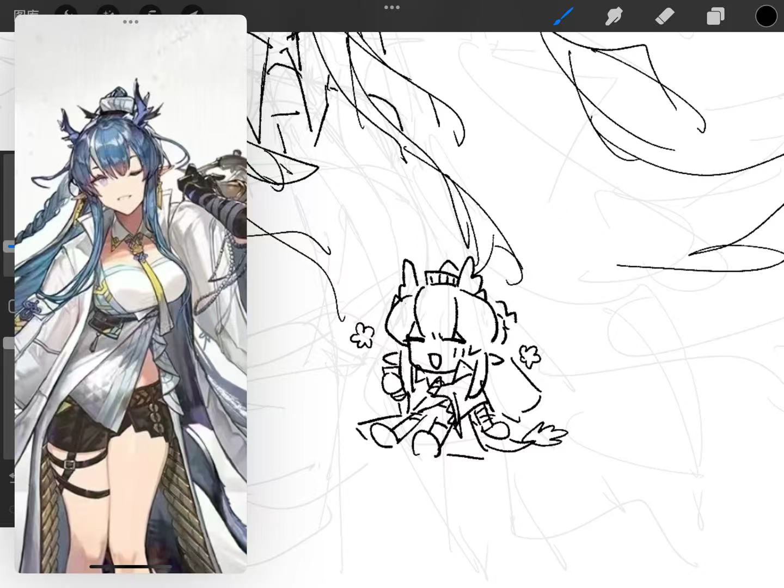Image resolution: width=784 pixels, height=588 pixels.
Task: Open Procreate's multitasking three-dot menu
Action: (x=392, y=8)
